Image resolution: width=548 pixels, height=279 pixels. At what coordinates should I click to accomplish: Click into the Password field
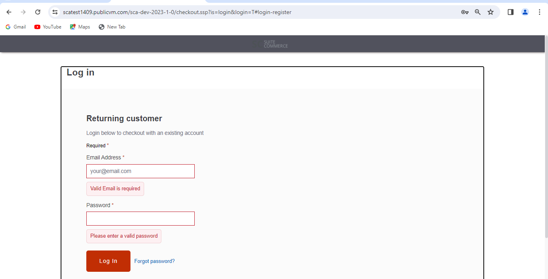coord(140,219)
